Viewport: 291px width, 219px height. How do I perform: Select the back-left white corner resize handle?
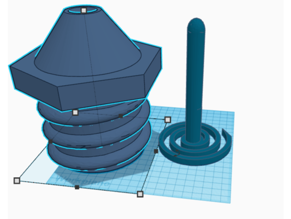coord(76,112)
